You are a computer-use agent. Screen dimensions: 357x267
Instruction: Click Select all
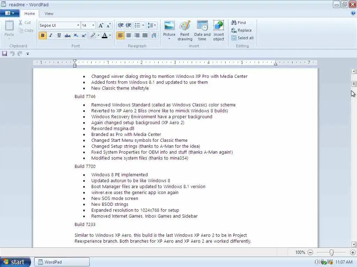coord(243,38)
